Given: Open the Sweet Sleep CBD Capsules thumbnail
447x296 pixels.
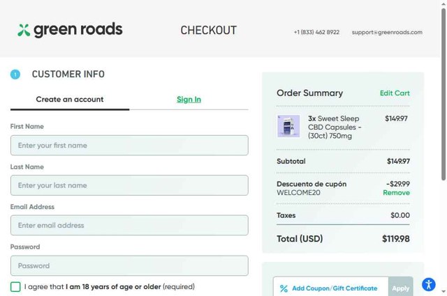Looking at the screenshot, I should point(288,126).
